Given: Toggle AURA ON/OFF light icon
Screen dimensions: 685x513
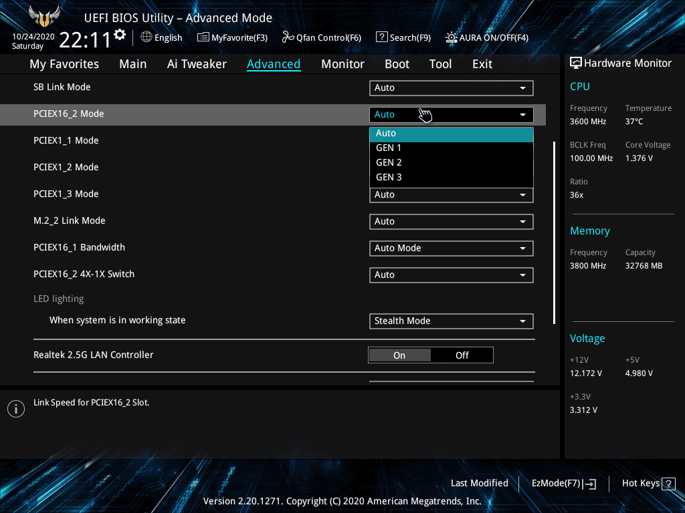Looking at the screenshot, I should coord(452,37).
